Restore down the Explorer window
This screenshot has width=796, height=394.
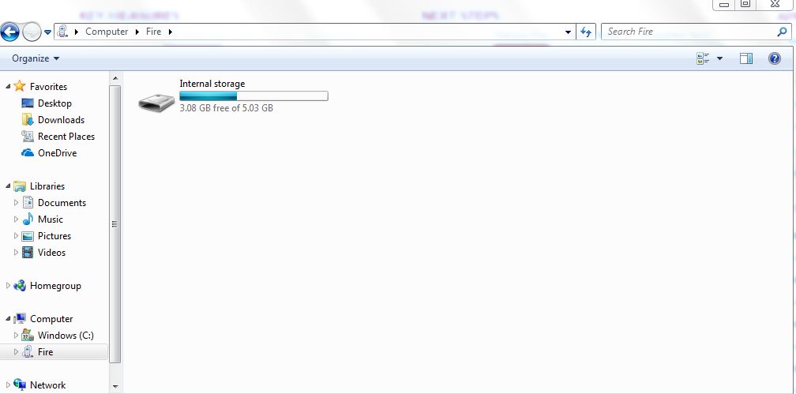point(745,5)
